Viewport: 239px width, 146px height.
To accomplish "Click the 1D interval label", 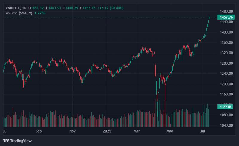I will [x=24, y=8].
